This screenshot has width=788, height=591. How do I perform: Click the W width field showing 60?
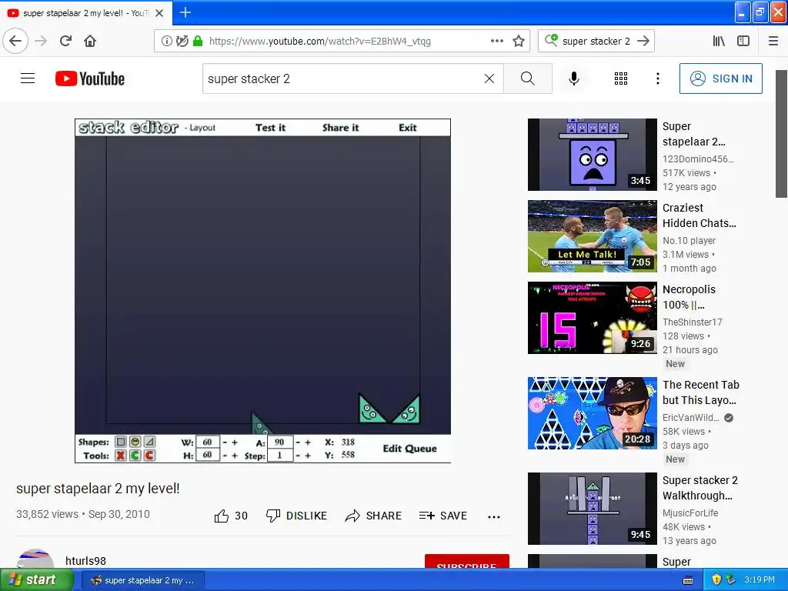(x=208, y=442)
